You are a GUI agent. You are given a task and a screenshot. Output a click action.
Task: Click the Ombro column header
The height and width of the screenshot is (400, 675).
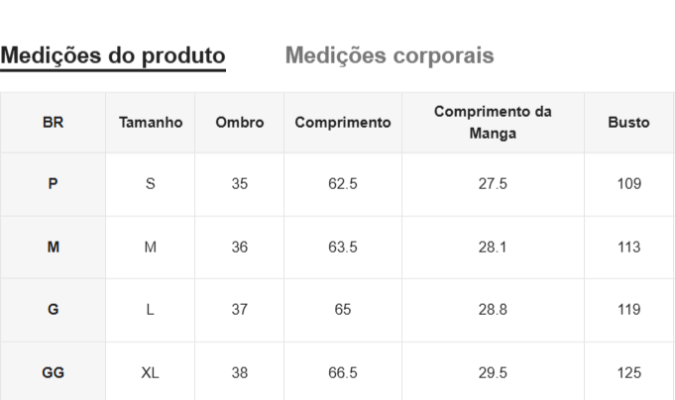point(240,123)
